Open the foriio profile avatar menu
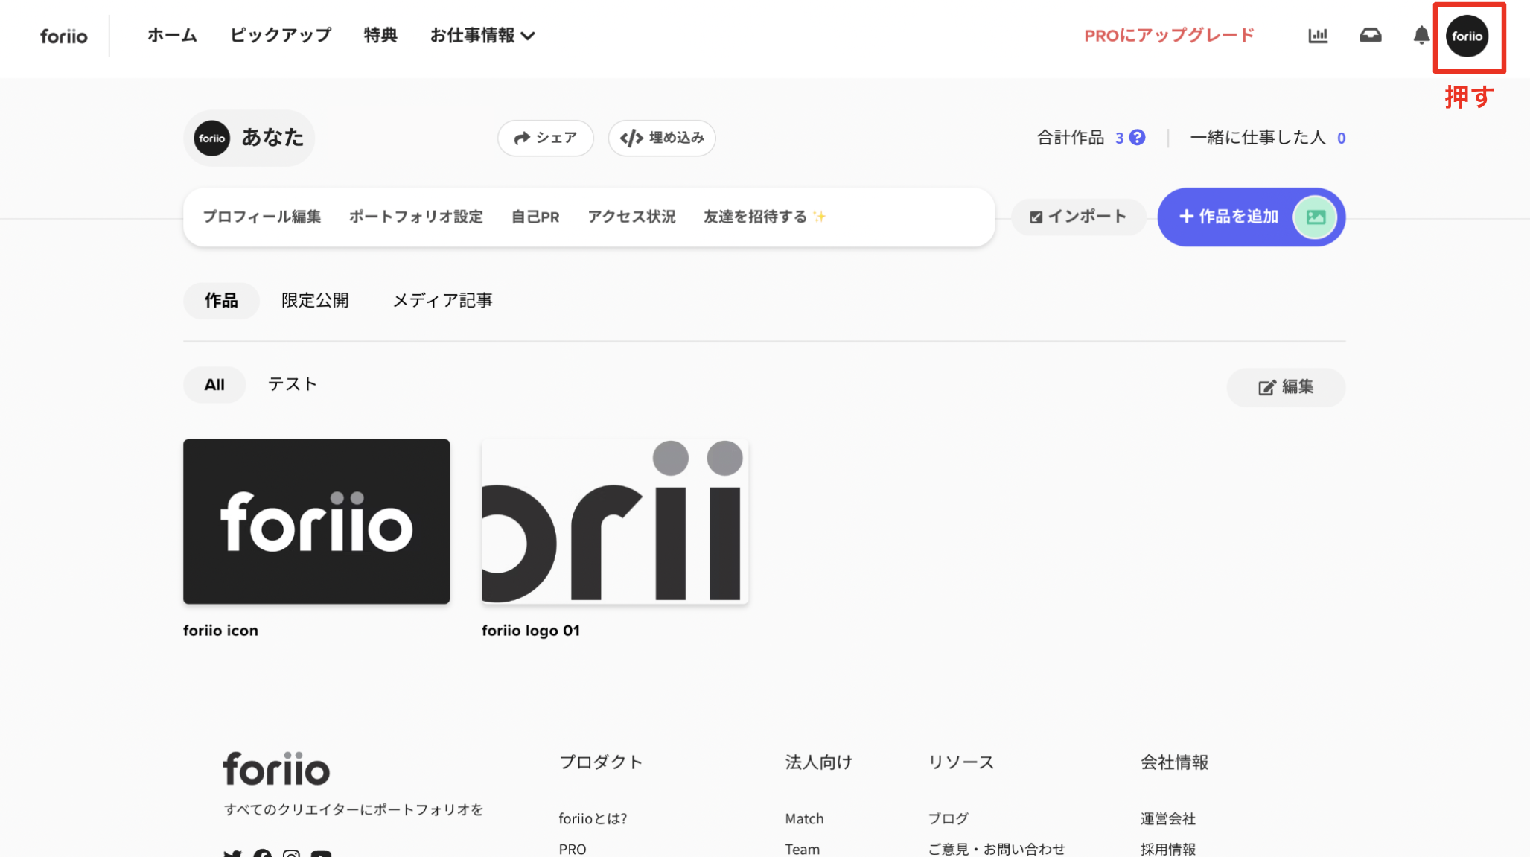1530x857 pixels. pyautogui.click(x=1467, y=36)
